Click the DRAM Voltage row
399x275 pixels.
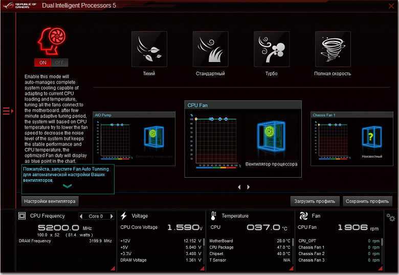click(161, 260)
